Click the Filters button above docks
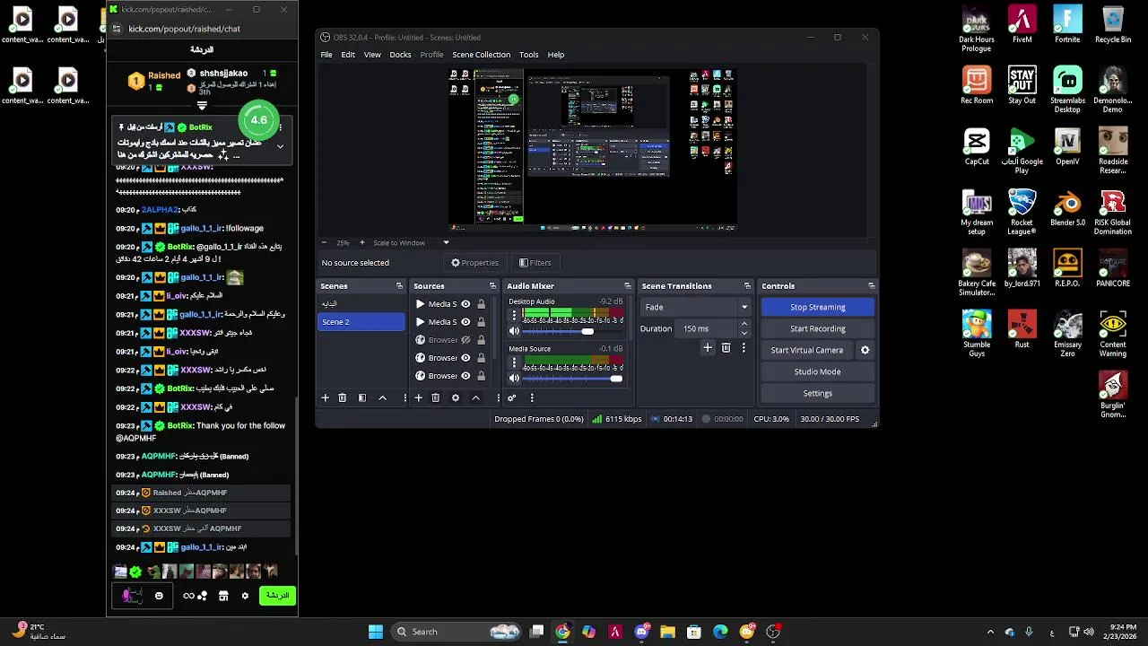This screenshot has width=1148, height=646. pyautogui.click(x=535, y=263)
